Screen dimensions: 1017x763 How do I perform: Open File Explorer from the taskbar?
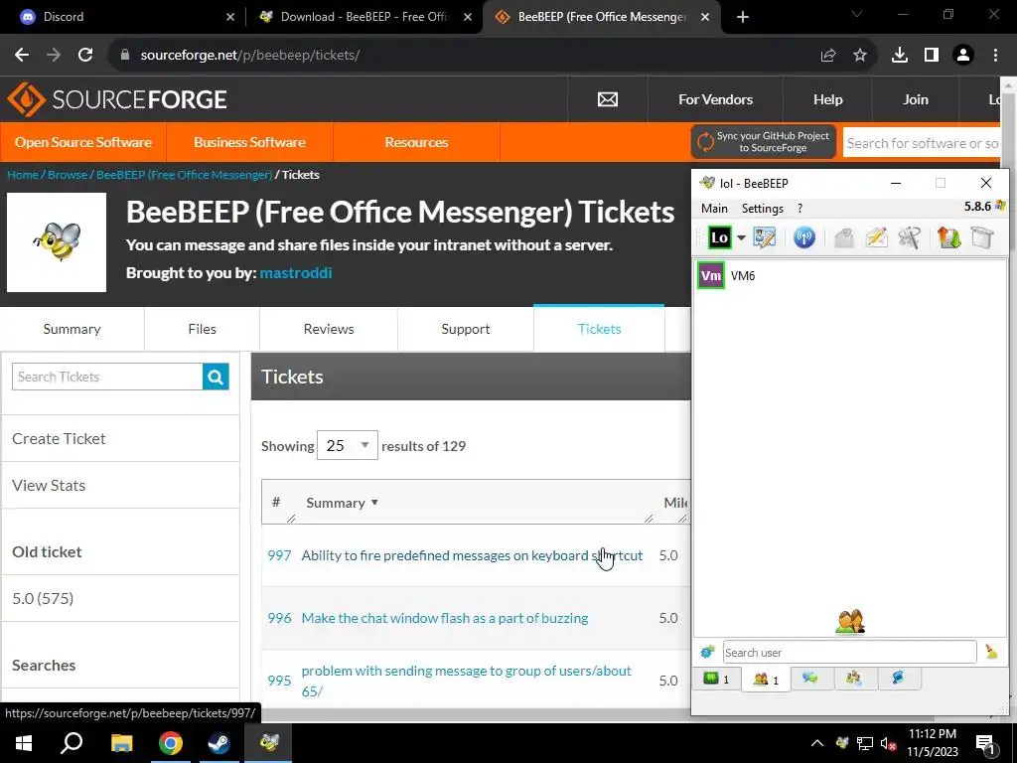121,743
